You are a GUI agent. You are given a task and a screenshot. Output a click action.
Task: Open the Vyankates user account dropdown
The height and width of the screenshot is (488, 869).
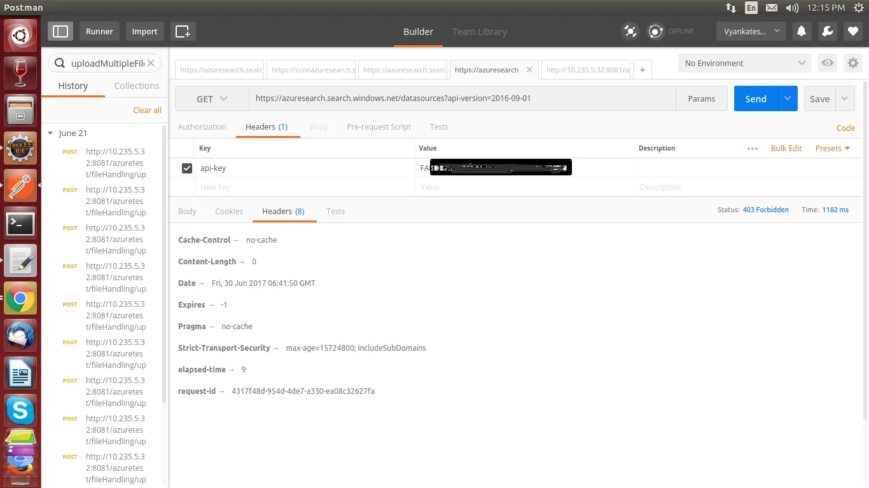click(x=751, y=31)
